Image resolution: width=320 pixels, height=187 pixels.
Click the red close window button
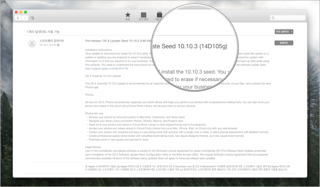click(16, 12)
